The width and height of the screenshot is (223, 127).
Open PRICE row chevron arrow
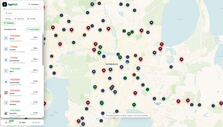pos(39,71)
